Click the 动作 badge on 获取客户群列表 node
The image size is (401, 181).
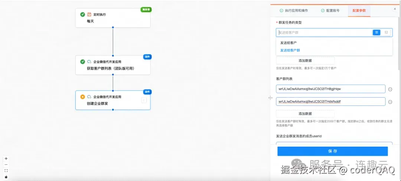point(147,57)
